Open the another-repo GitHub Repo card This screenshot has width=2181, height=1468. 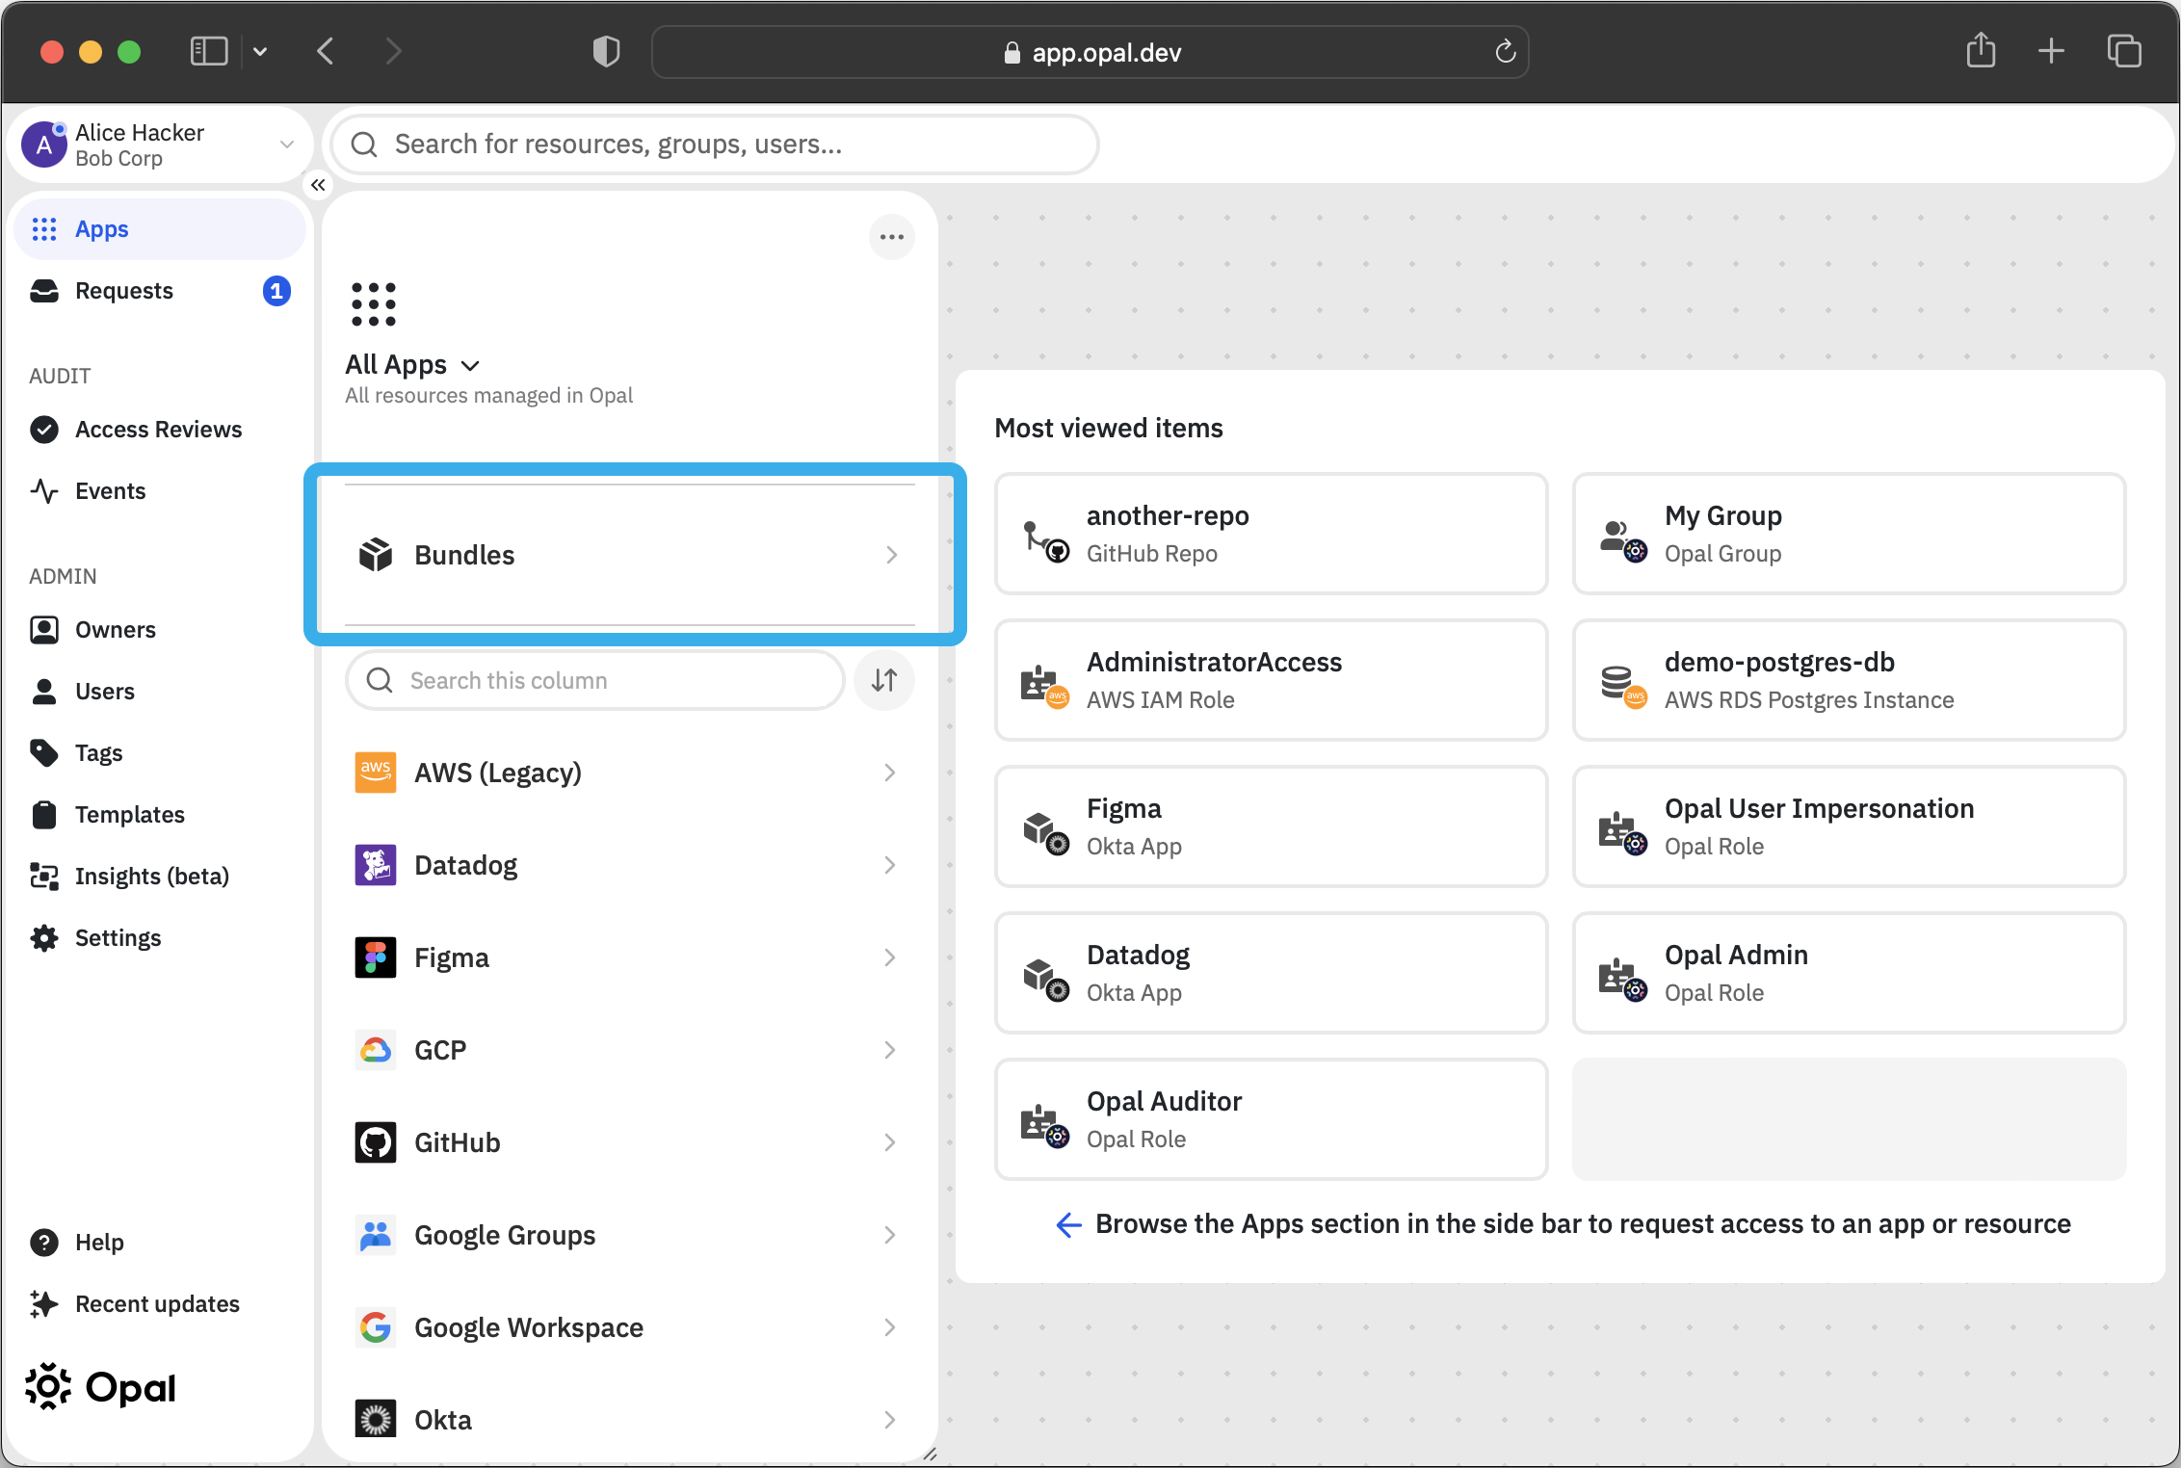coord(1272,534)
